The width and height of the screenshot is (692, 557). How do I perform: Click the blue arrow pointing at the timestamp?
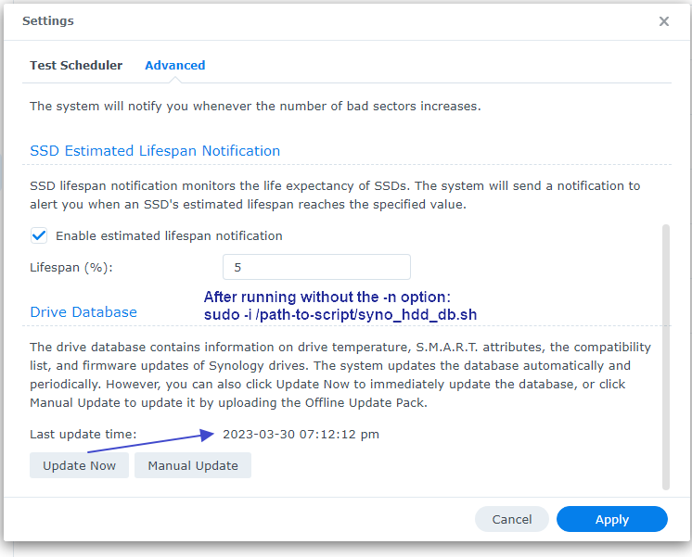pos(148,442)
